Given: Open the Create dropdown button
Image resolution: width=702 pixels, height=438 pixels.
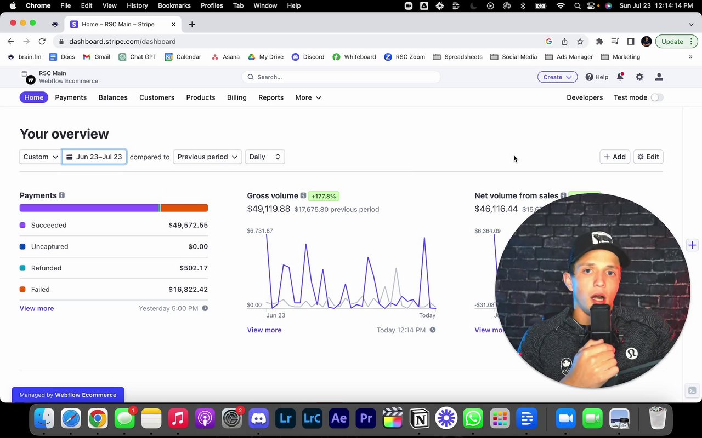Looking at the screenshot, I should (x=557, y=77).
